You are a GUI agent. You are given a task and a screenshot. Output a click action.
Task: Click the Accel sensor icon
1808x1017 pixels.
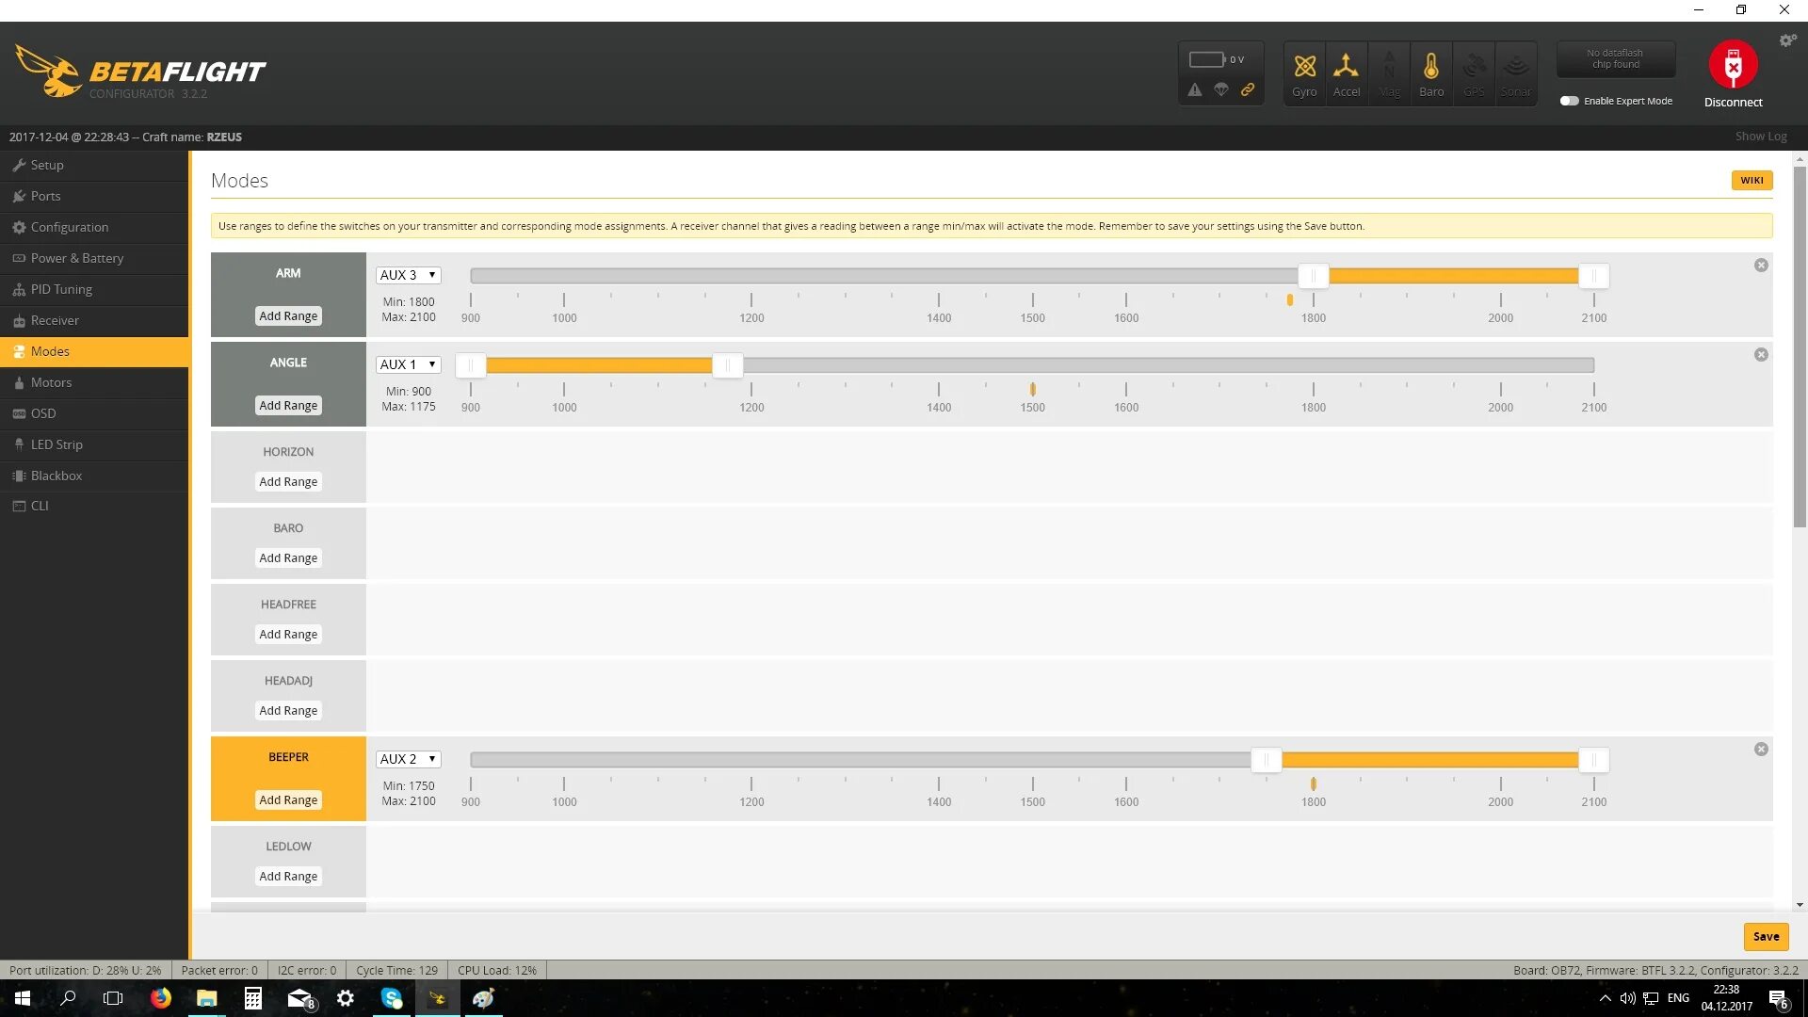[1347, 73]
